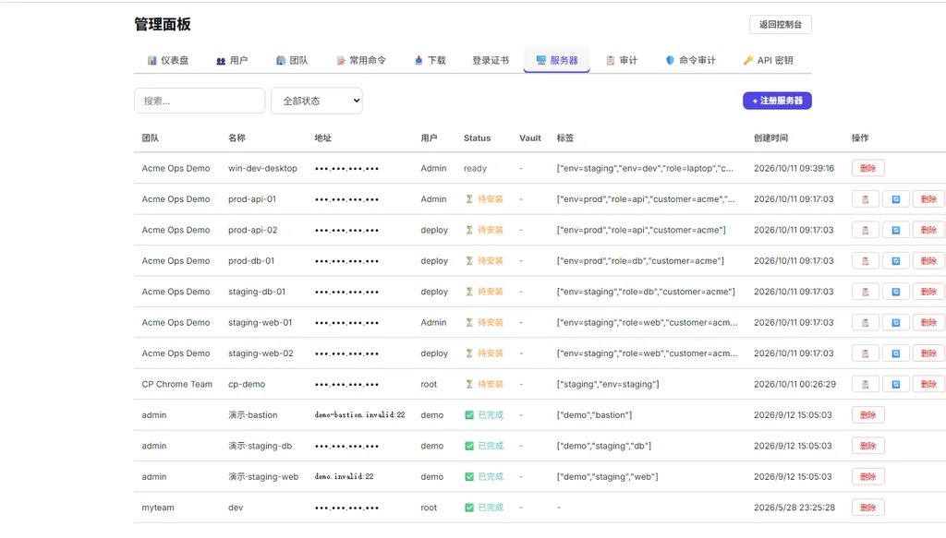Click the refresh icon for staging-web-02
Screen dimensions: 946x538
pyautogui.click(x=896, y=353)
